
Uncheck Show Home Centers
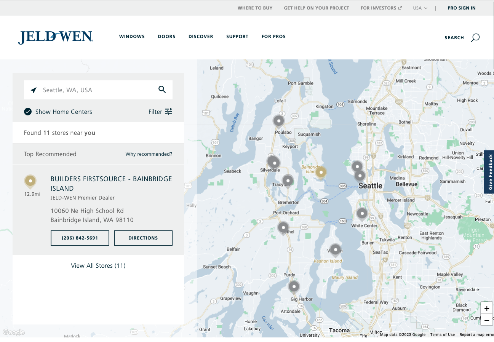[28, 112]
